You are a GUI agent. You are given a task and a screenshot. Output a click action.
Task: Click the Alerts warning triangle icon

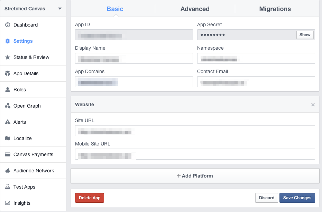[x=8, y=122]
